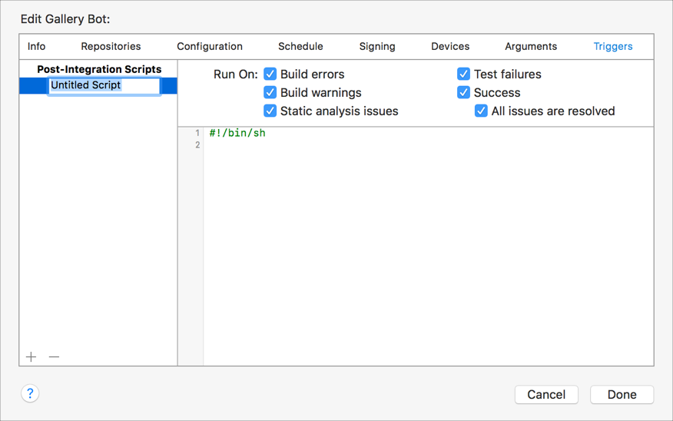The width and height of the screenshot is (673, 421).
Task: Click the shebang line in script editor
Action: (237, 133)
